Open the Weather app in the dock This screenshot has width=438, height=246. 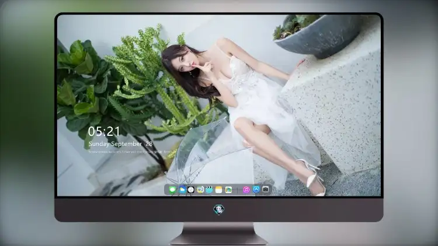click(x=182, y=190)
